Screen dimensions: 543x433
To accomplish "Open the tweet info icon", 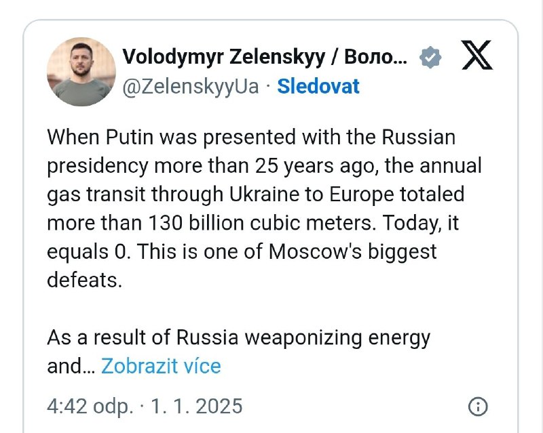I will pyautogui.click(x=478, y=407).
